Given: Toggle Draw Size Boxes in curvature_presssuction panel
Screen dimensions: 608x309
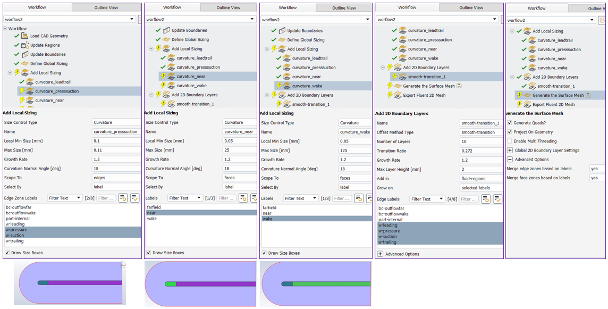Looking at the screenshot, I should click(7, 253).
